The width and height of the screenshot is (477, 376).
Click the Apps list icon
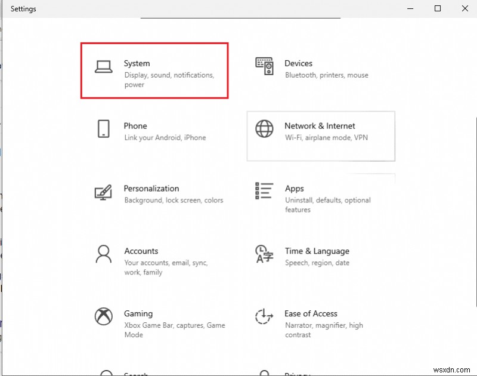pyautogui.click(x=264, y=192)
